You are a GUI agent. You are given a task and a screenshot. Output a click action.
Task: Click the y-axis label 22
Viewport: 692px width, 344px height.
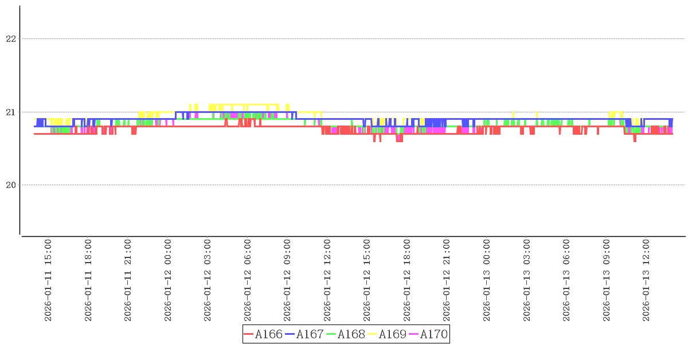click(10, 39)
